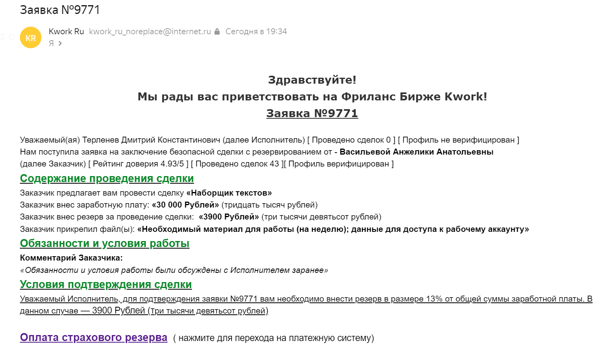Screen dimensions: 613x349
Task: Click the Здравствуйте! greeting heading
Action: (x=312, y=80)
